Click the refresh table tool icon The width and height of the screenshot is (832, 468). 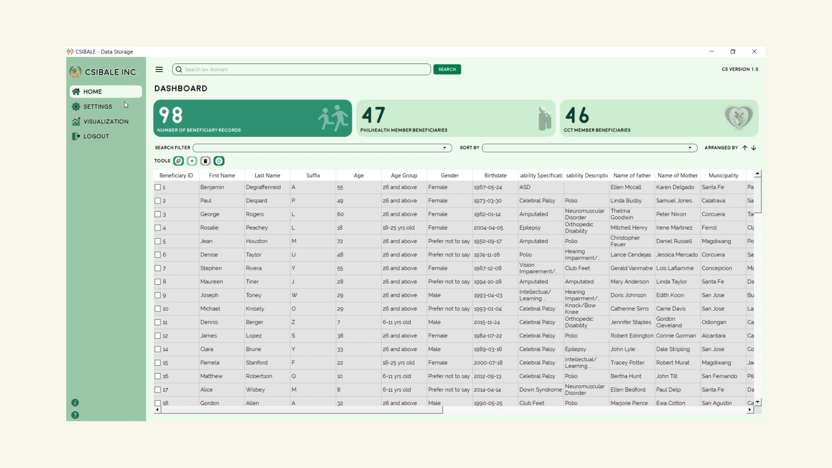coord(219,161)
